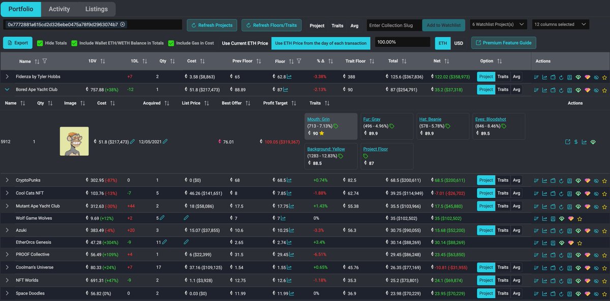Clear the wallet address with the X icon
This screenshot has height=301, width=610.
[x=123, y=24]
